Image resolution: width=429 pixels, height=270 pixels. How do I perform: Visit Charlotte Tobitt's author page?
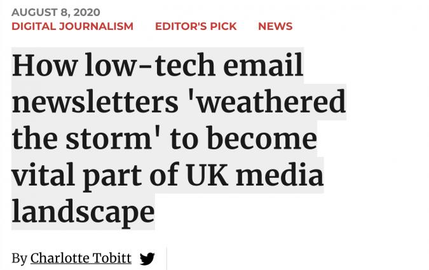81,258
